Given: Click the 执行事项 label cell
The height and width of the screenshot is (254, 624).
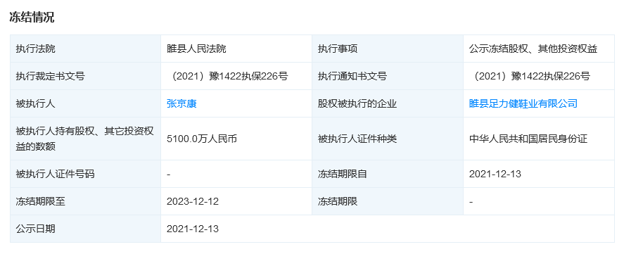Looking at the screenshot, I should click(x=388, y=49).
